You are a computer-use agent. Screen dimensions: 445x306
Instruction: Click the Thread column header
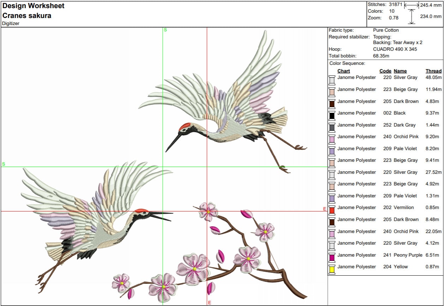tap(433, 71)
